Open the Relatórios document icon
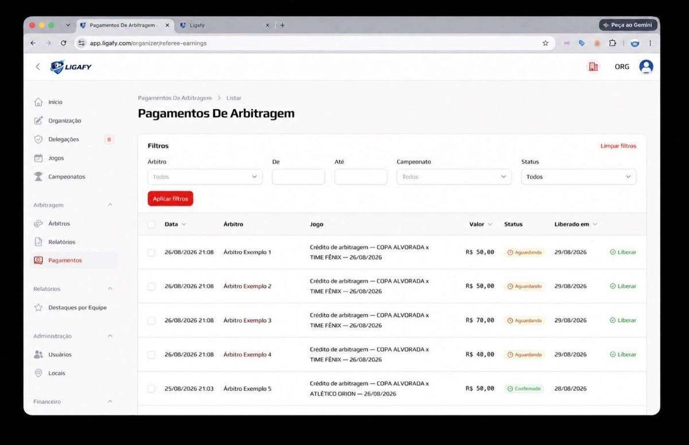The image size is (689, 445). pos(38,242)
